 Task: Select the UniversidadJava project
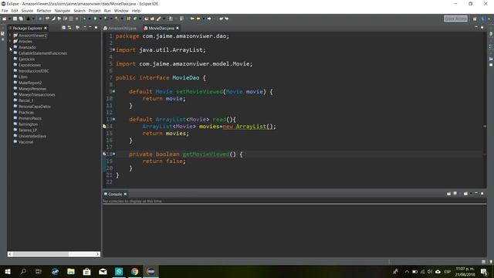(32, 136)
